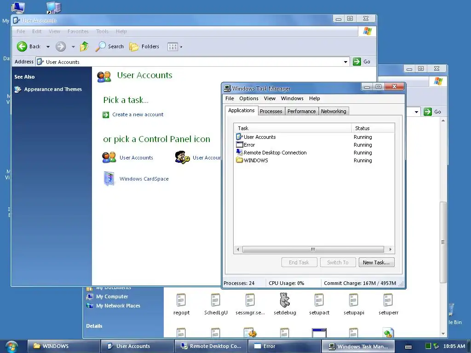Open Task Manager View menu
The height and width of the screenshot is (353, 471).
pos(270,98)
